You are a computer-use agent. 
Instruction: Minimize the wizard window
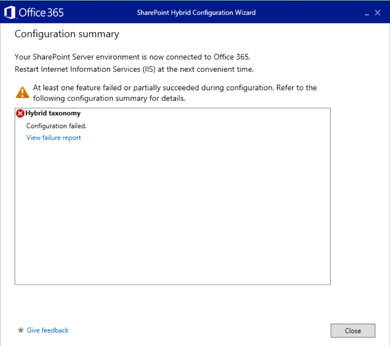366,13
